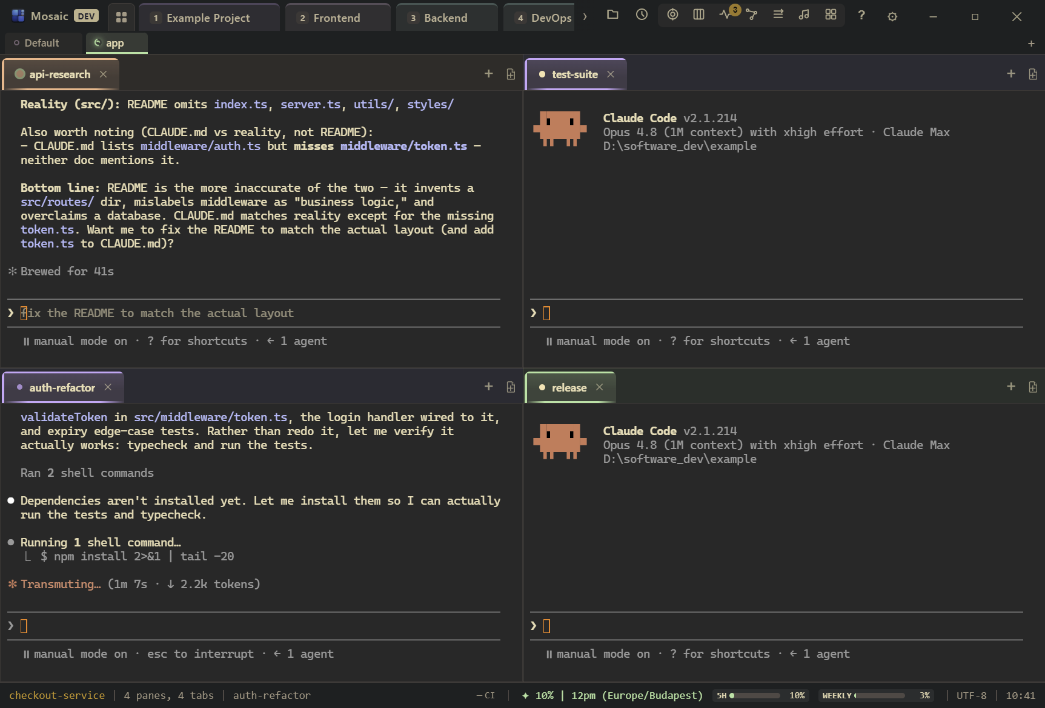This screenshot has height=708, width=1045.
Task: Add a tab in the release pane
Action: pyautogui.click(x=1010, y=387)
